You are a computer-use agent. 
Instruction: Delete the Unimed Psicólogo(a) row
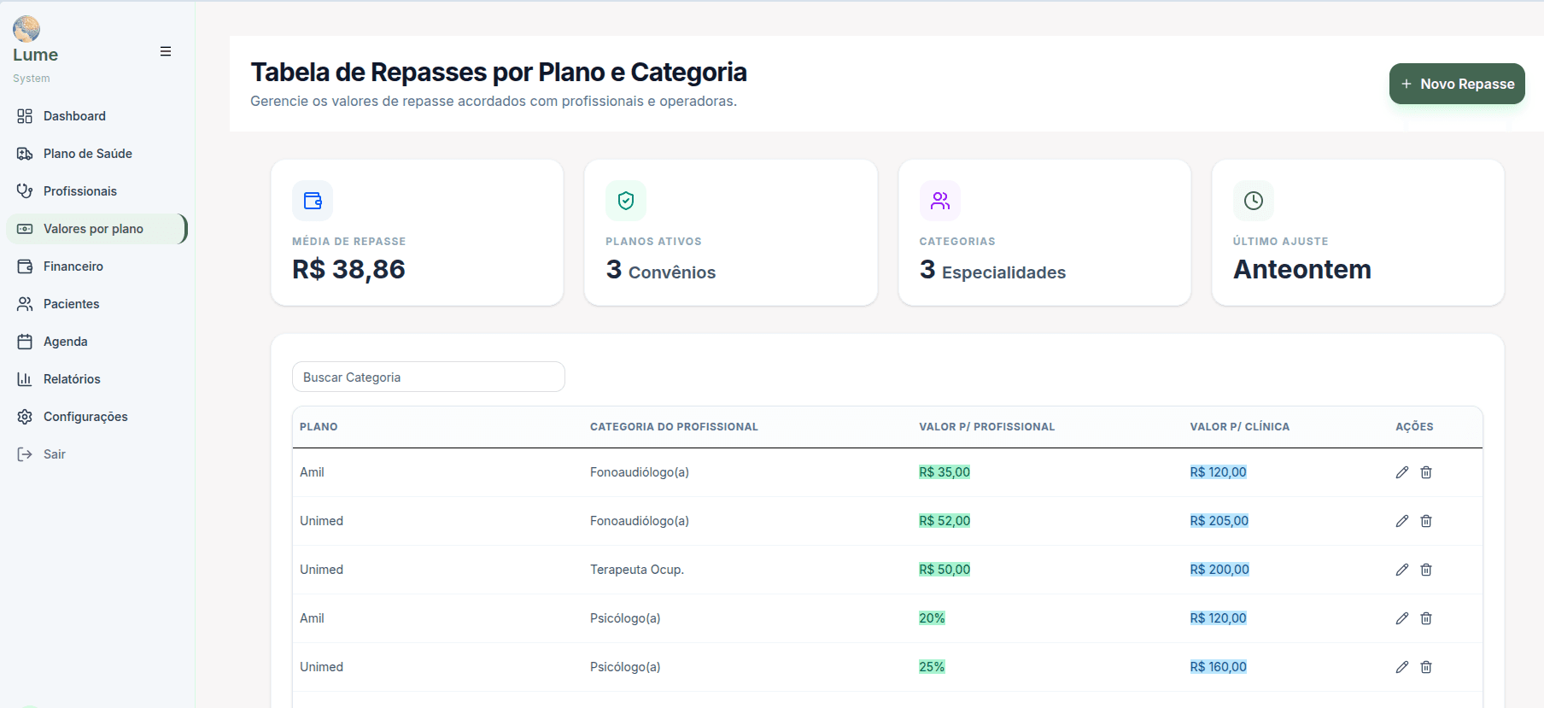coord(1426,667)
